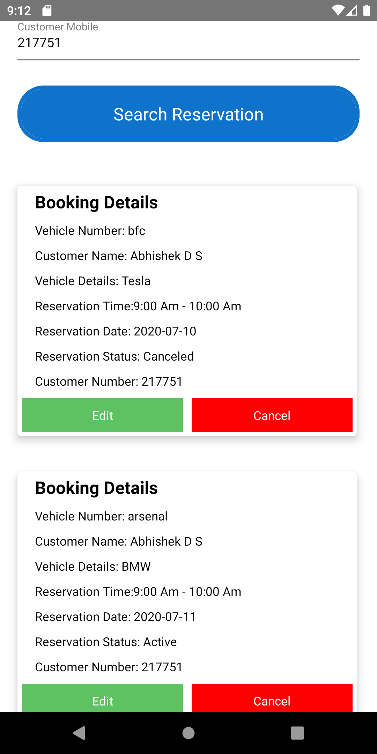The width and height of the screenshot is (377, 754).
Task: Tap Reservation Date 2020-07-10 line
Action: click(116, 331)
